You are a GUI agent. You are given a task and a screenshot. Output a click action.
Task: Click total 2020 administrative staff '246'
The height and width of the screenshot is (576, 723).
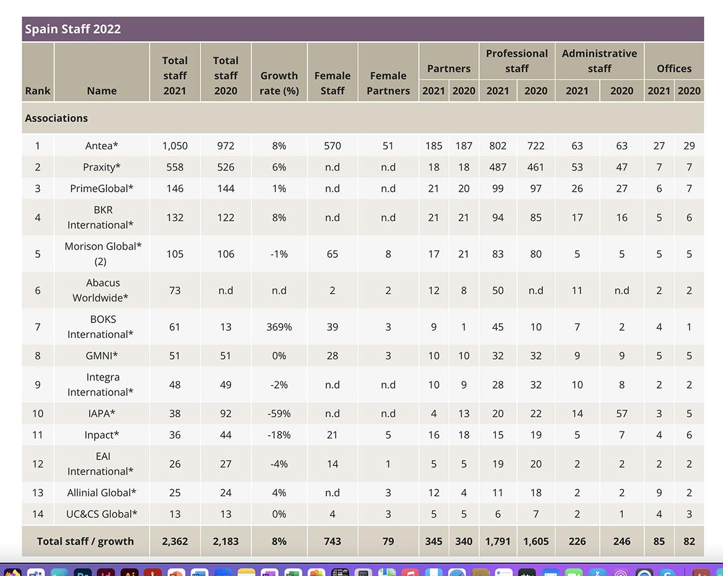(621, 541)
